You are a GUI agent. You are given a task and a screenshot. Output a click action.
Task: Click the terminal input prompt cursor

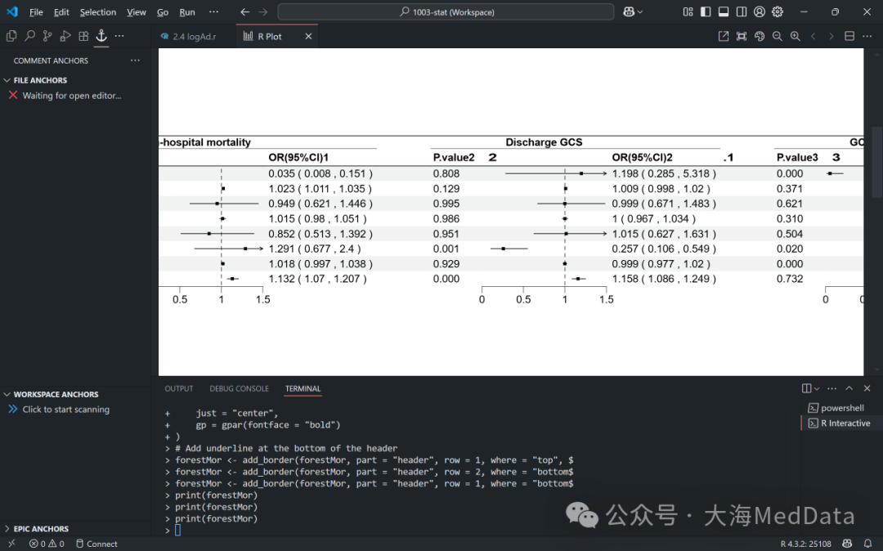[x=177, y=530]
